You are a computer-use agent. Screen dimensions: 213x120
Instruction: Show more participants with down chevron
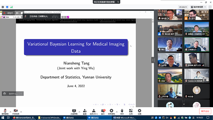[184, 104]
